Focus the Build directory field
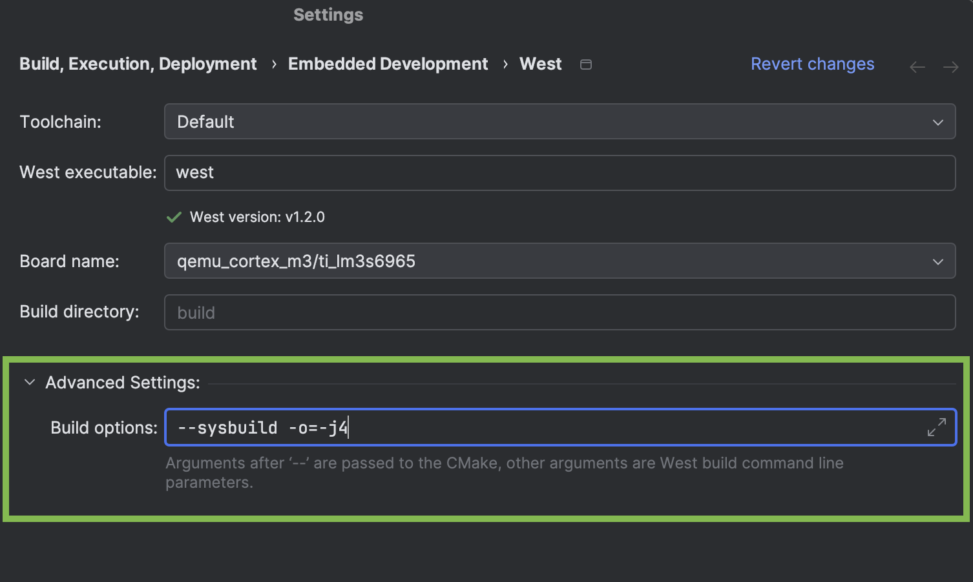973x582 pixels. (560, 312)
